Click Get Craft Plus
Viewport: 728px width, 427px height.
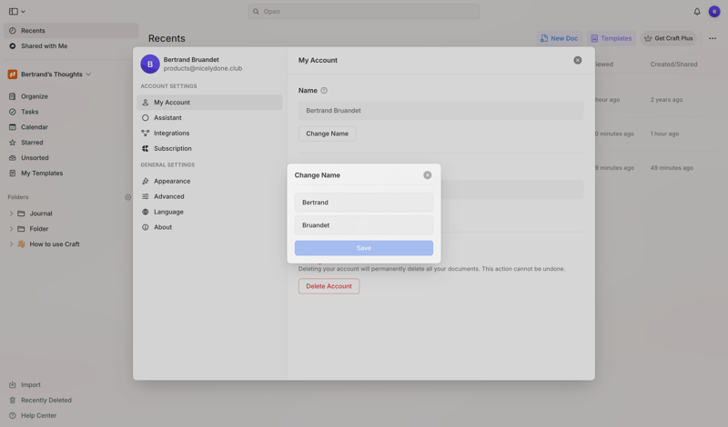click(668, 38)
